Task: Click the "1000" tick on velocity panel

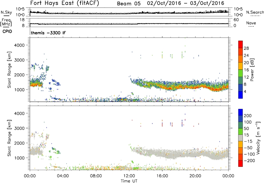Action: pyautogui.click(x=19, y=158)
